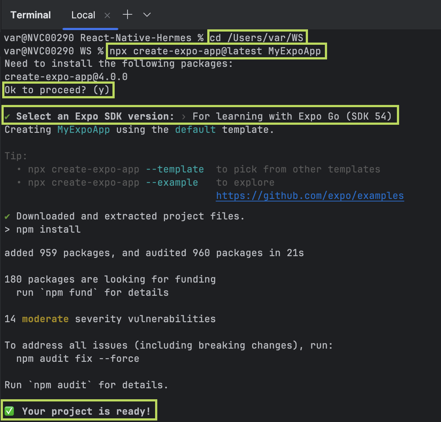The image size is (441, 422).
Task: Click the "run `npm fund` for details" line
Action: pos(92,292)
